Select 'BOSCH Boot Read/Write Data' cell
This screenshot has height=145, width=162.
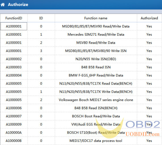(96, 116)
